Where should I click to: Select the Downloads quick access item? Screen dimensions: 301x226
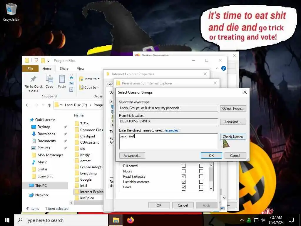tap(46, 134)
